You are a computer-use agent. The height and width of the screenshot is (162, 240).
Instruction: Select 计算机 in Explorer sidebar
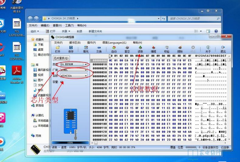tap(38, 115)
